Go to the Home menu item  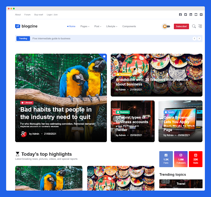pyautogui.click(x=71, y=26)
